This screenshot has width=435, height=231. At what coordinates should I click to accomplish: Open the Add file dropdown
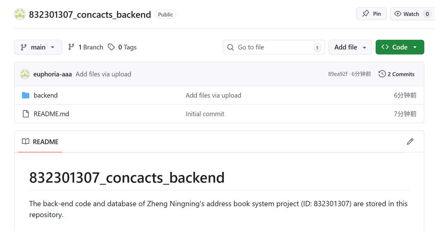[350, 47]
